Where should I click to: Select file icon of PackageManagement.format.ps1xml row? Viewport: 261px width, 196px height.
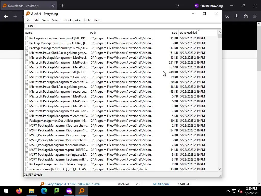point(27,48)
